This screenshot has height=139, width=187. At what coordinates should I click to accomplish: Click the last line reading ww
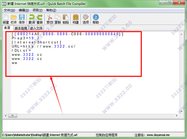[14, 63]
